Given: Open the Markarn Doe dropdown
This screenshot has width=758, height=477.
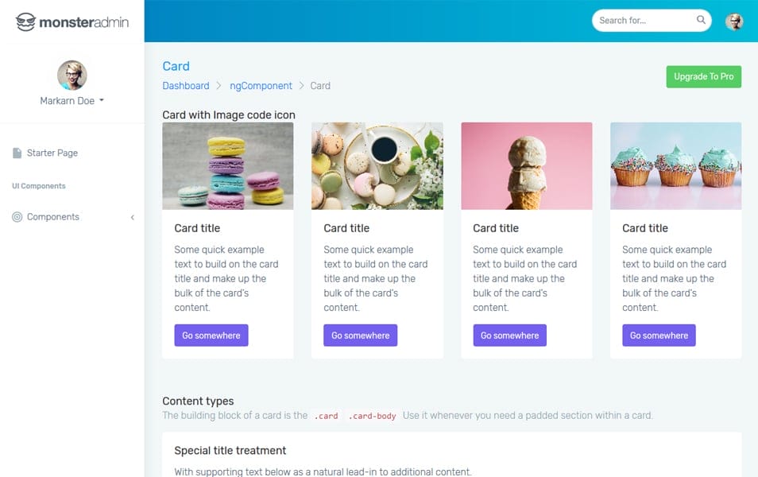Looking at the screenshot, I should click(x=72, y=101).
